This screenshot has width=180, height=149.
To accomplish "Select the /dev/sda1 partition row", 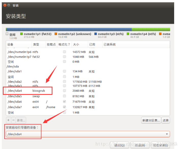I will click(88, 71).
